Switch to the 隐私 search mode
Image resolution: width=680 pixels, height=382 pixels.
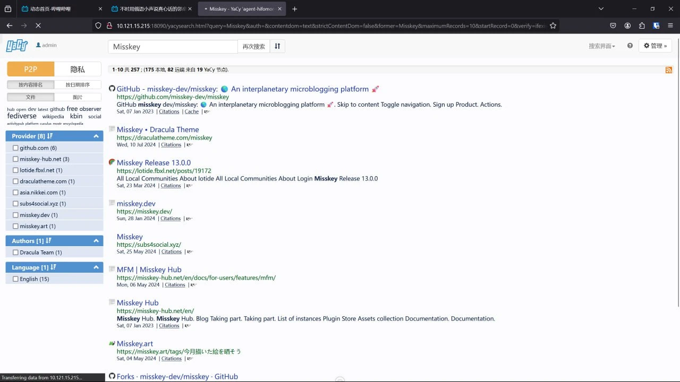(x=78, y=69)
